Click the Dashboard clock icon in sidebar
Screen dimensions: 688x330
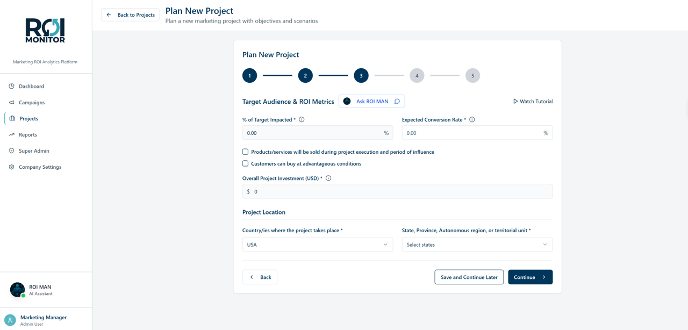pos(12,86)
